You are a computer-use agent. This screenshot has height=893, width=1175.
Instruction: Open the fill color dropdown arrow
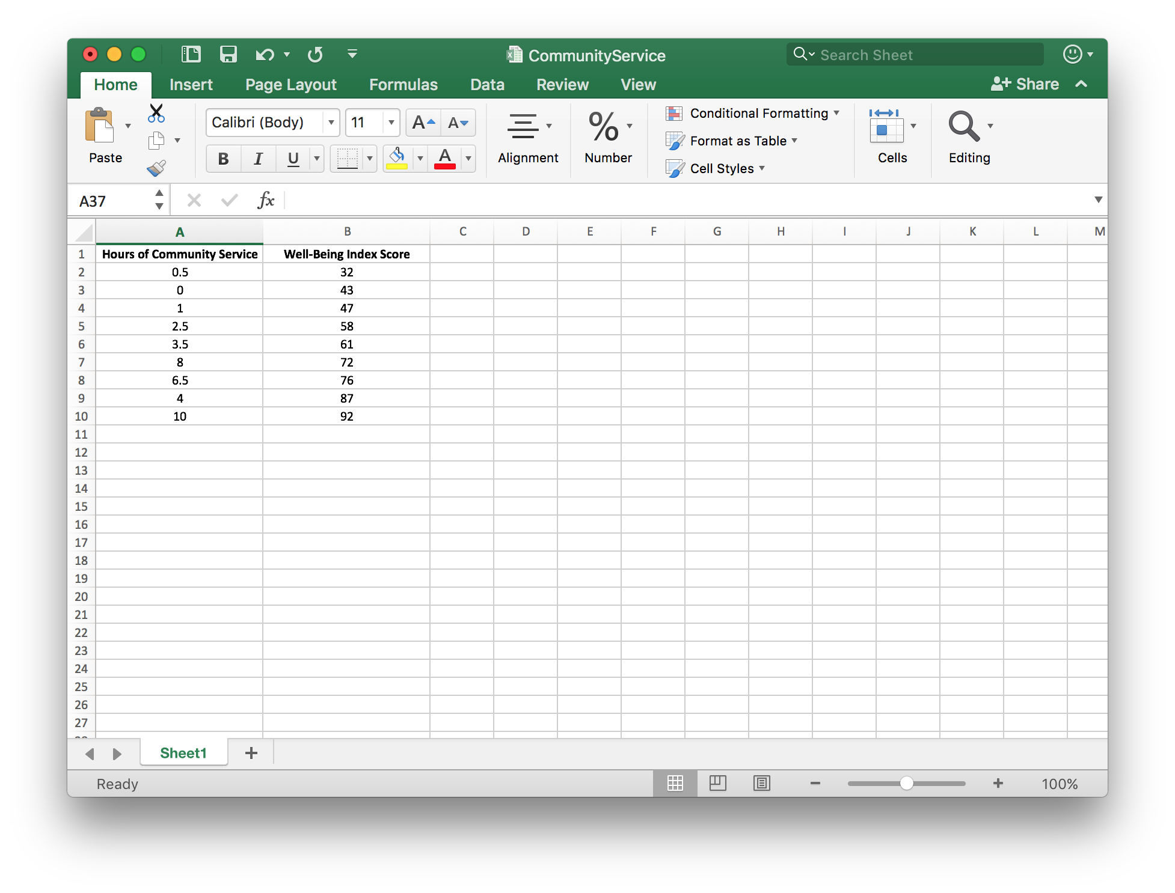coord(420,159)
